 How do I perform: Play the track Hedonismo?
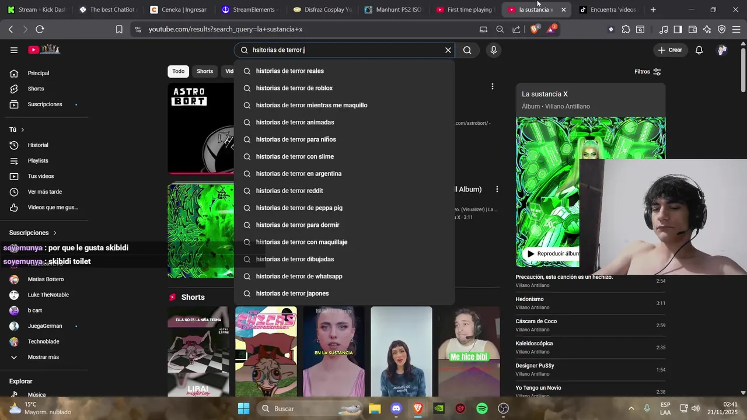point(590,303)
